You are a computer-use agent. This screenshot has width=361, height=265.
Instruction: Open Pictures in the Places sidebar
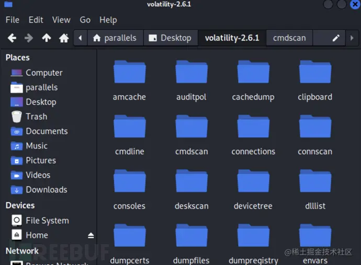(x=33, y=160)
